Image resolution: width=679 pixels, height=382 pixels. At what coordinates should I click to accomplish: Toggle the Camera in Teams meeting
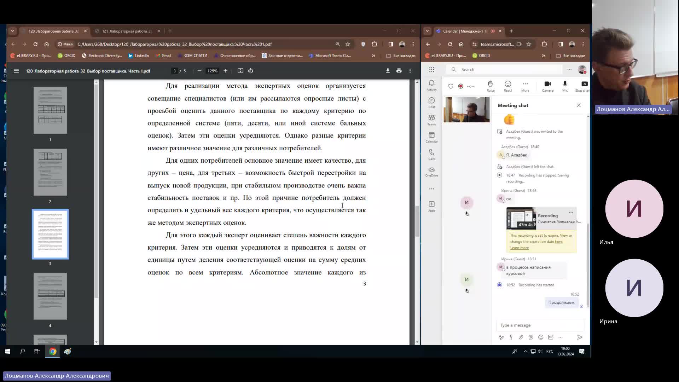548,86
